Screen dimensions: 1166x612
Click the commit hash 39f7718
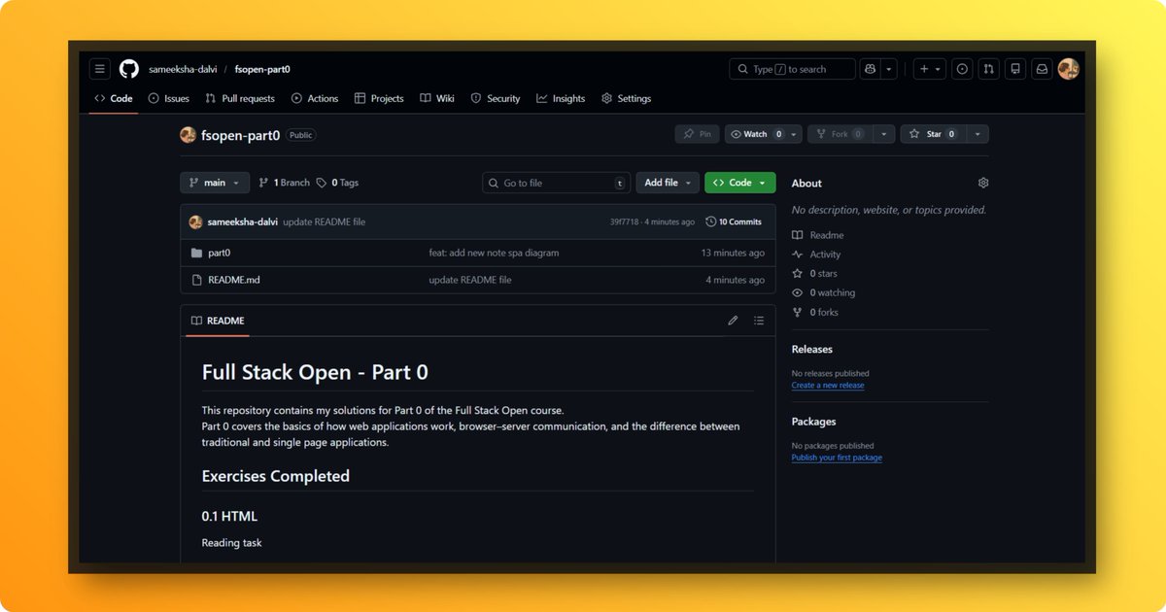pos(624,221)
